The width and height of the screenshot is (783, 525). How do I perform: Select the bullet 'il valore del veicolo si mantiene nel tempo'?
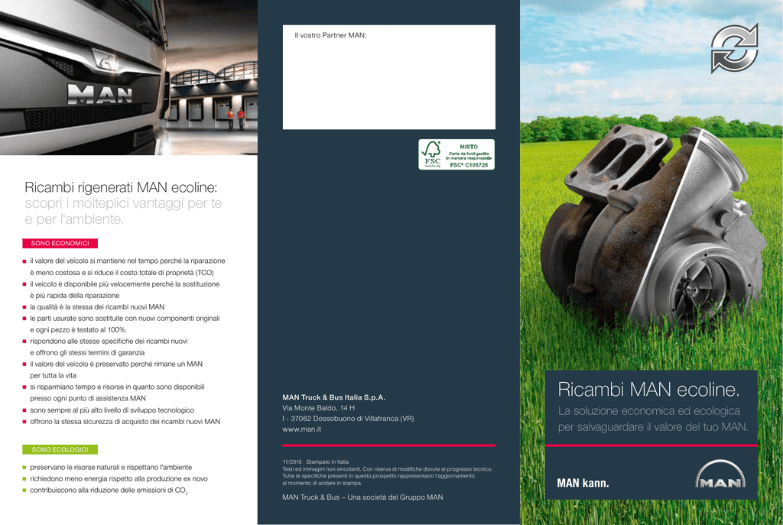tap(128, 267)
